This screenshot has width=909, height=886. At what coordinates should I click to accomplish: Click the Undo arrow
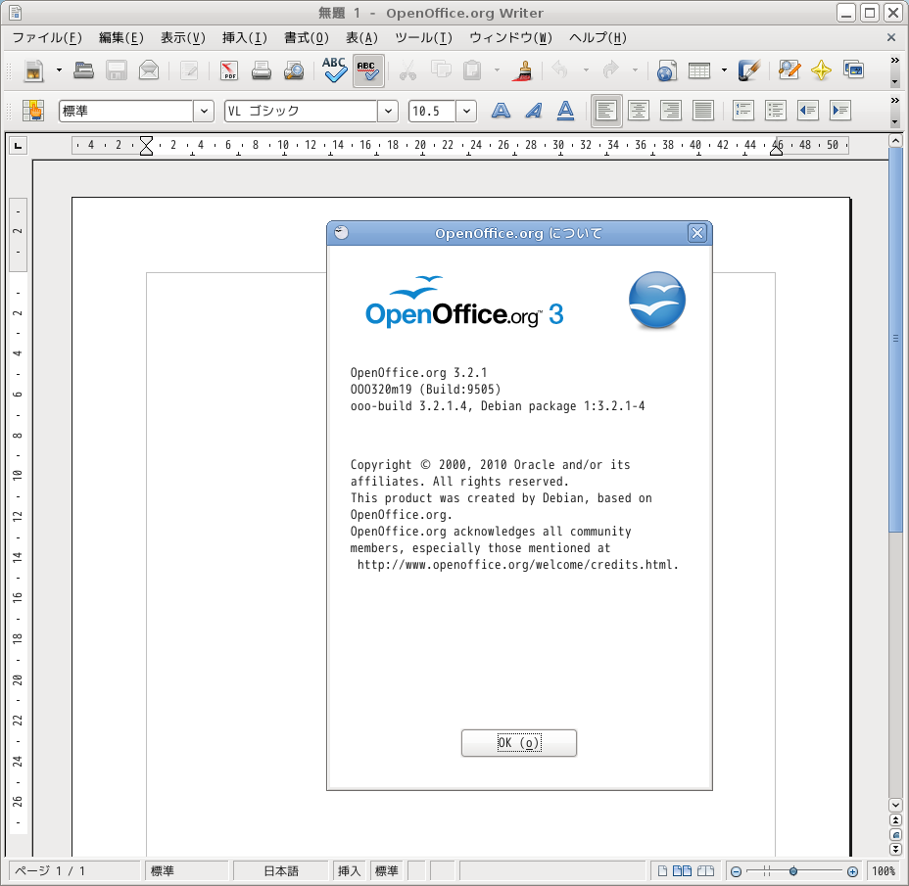pos(560,70)
